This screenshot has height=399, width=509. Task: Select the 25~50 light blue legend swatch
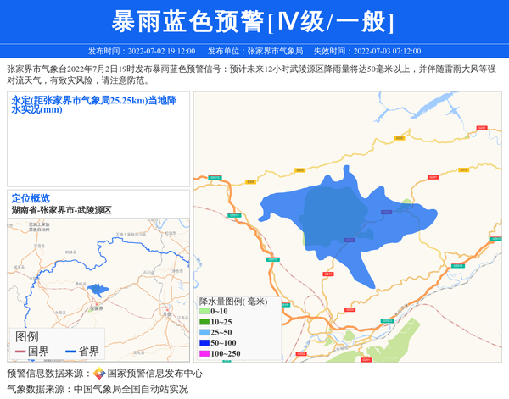point(204,333)
